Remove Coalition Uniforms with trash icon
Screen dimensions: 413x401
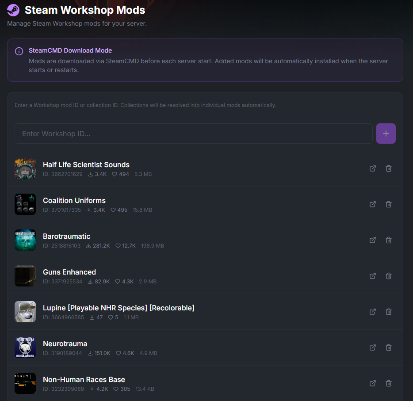[x=389, y=204]
